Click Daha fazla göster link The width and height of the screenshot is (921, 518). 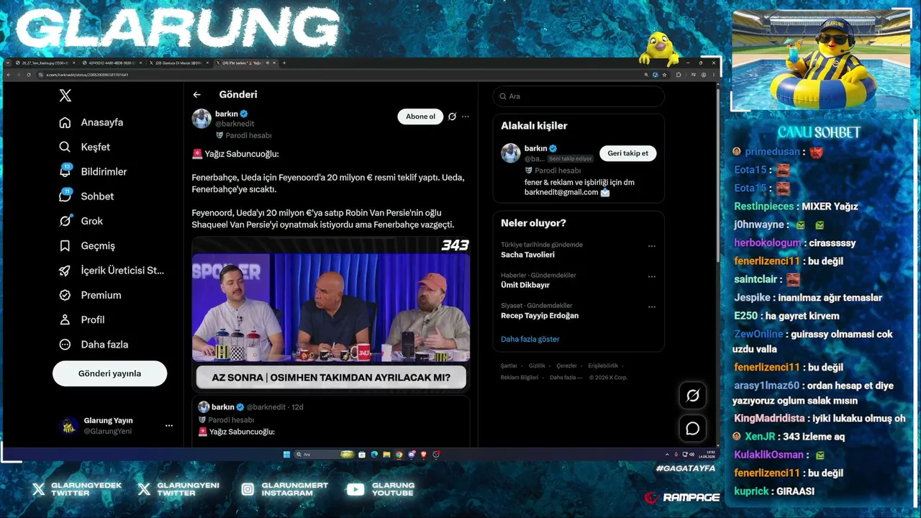click(x=530, y=339)
